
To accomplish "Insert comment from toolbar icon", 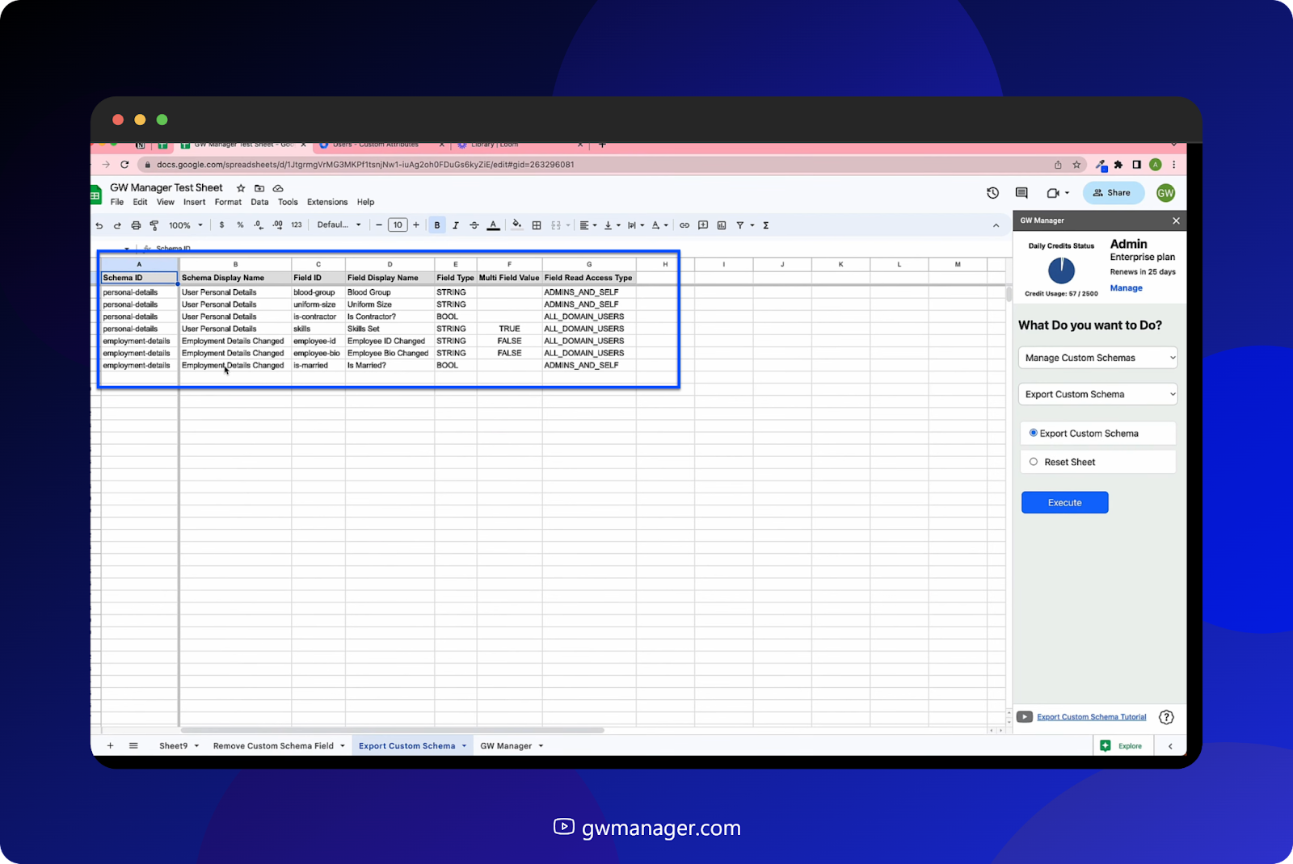I will (703, 225).
